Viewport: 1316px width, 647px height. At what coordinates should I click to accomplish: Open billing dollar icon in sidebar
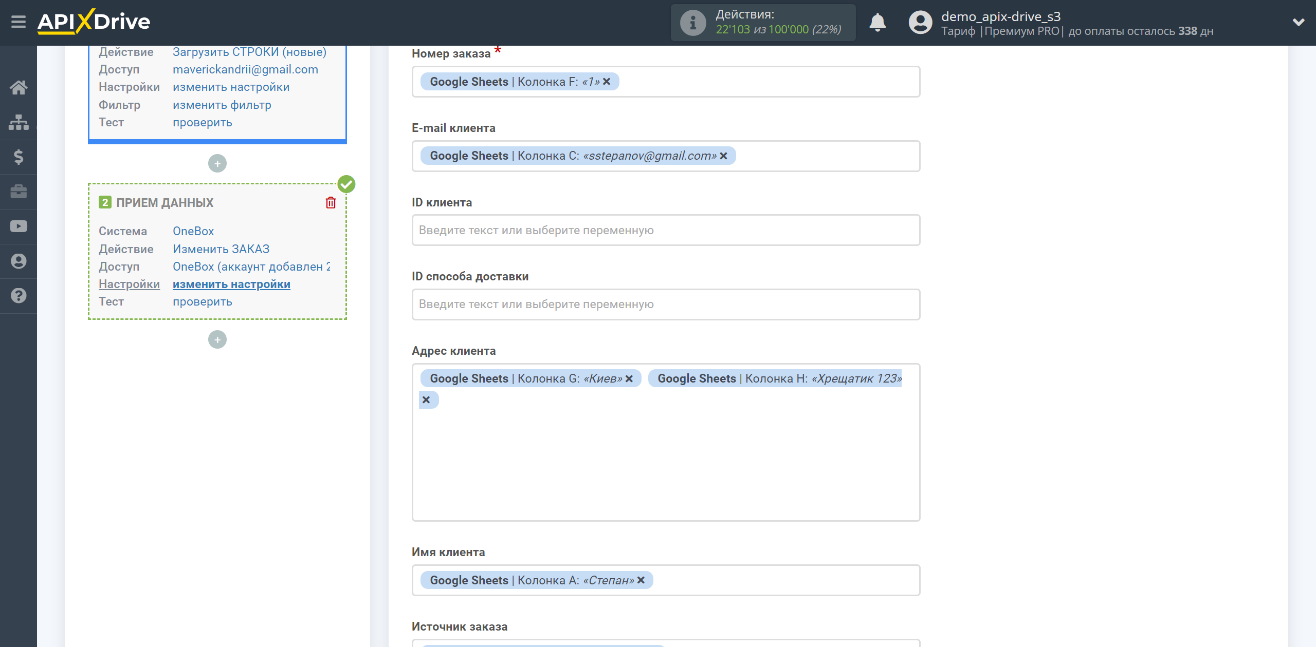click(19, 157)
